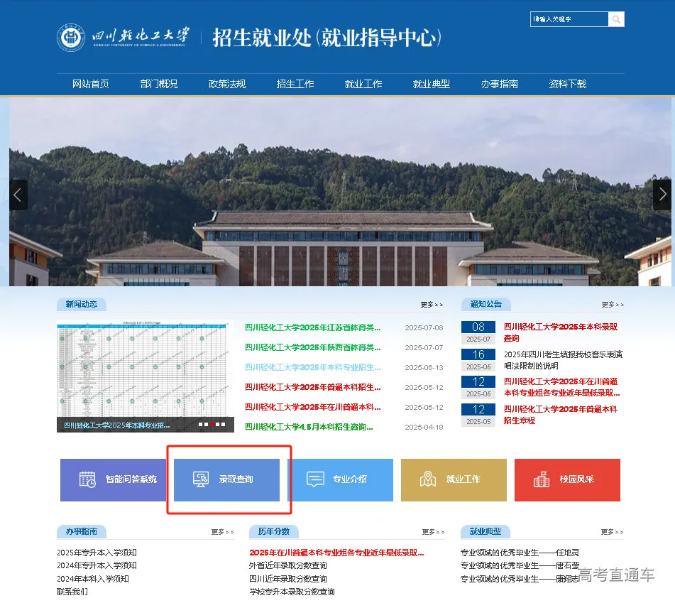Open the gold 就业工作 employment tile
Viewport: 675px width, 603px height.
point(454,480)
